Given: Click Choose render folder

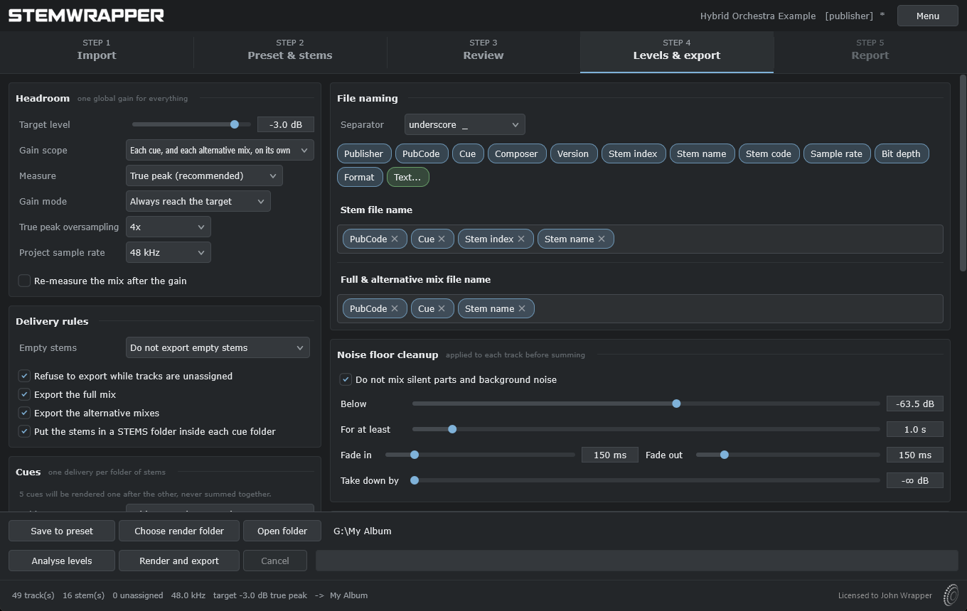Looking at the screenshot, I should coord(179,531).
